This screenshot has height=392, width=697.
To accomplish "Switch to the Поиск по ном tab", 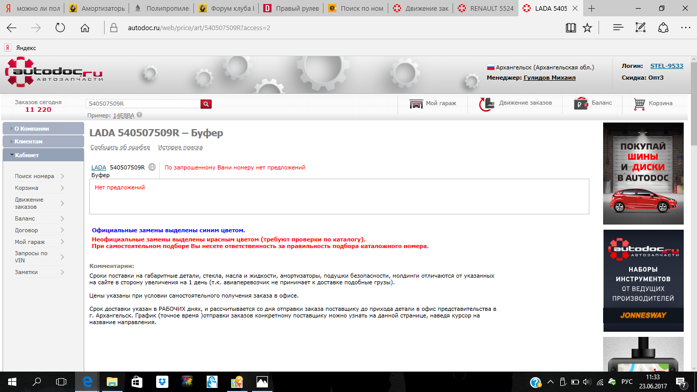I will [356, 8].
